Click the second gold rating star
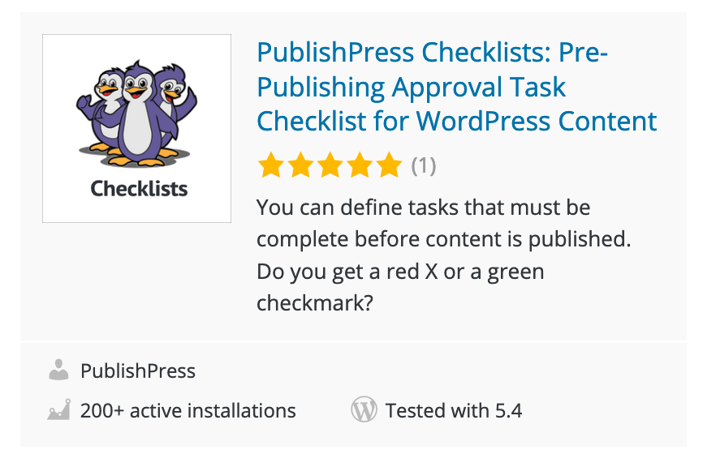The image size is (703, 454). 300,165
